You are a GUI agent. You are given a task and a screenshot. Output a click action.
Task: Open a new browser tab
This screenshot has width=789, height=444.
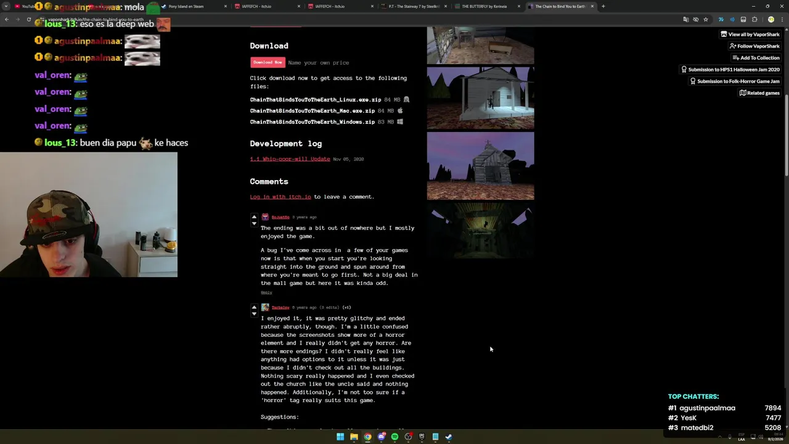(x=603, y=6)
